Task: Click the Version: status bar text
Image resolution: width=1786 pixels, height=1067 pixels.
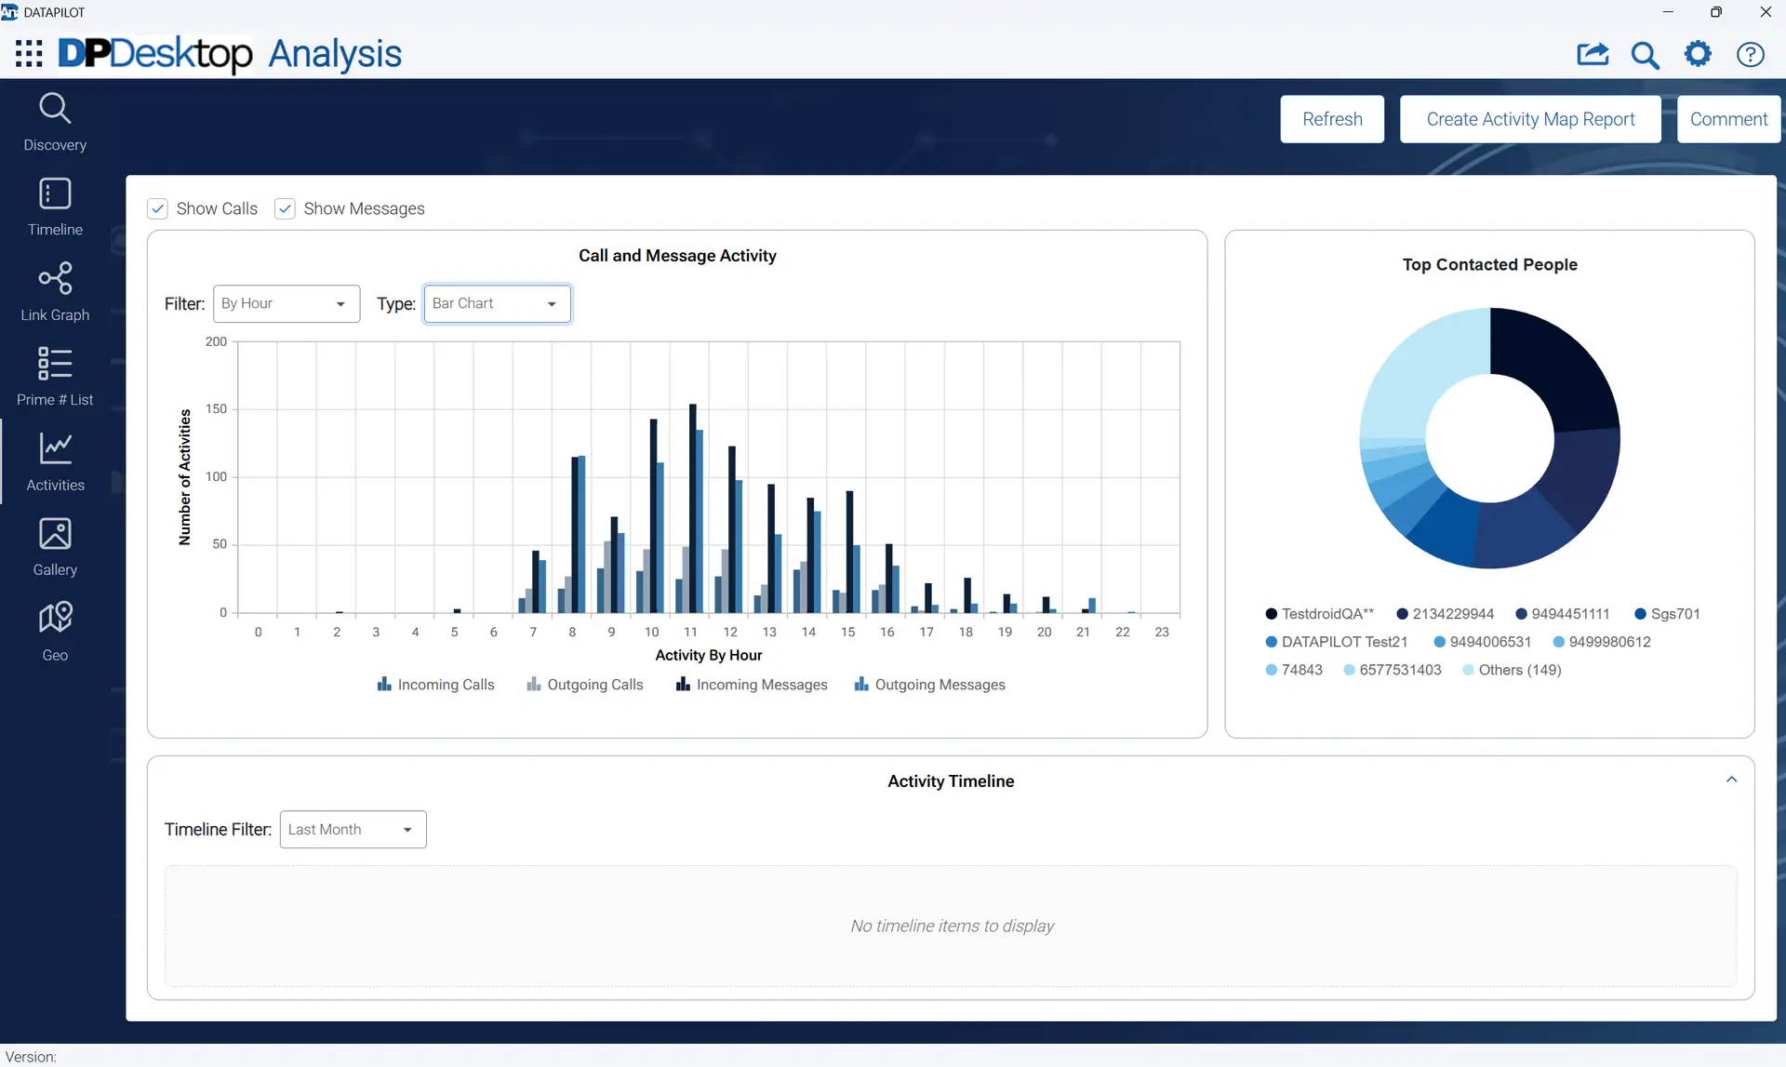Action: point(31,1057)
